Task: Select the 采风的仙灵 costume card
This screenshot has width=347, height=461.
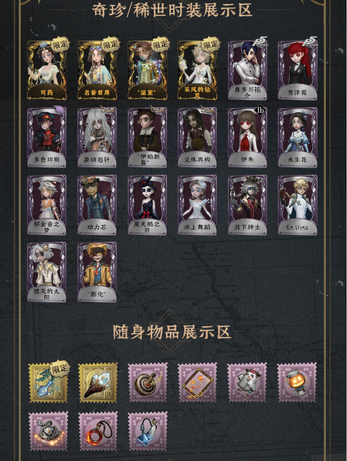Action: (x=197, y=70)
